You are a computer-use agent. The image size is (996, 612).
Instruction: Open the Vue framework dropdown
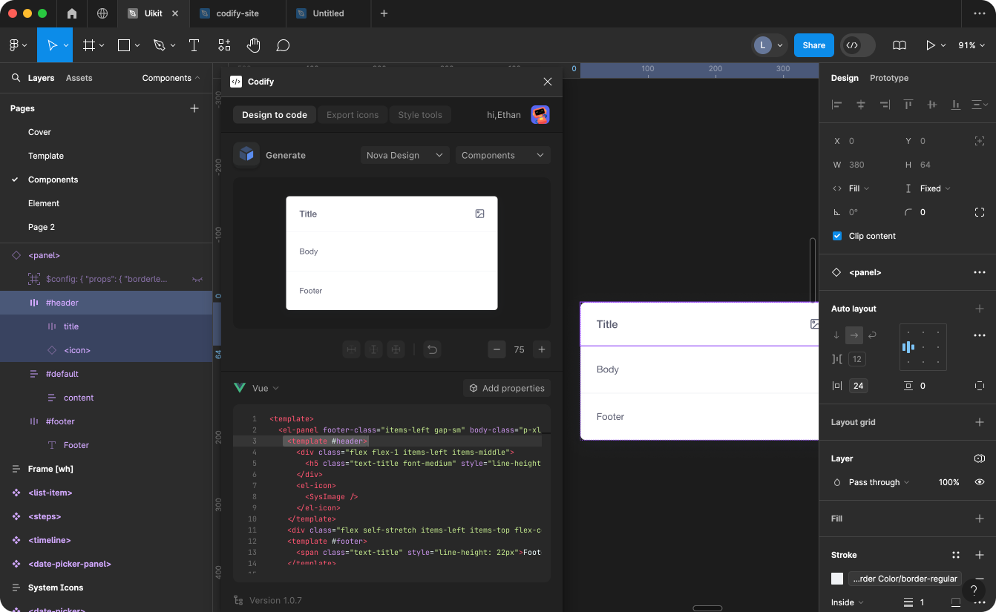(x=257, y=388)
